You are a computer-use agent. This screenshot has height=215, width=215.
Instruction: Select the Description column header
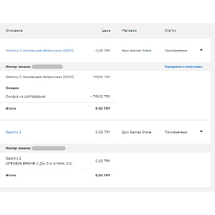coord(14,31)
